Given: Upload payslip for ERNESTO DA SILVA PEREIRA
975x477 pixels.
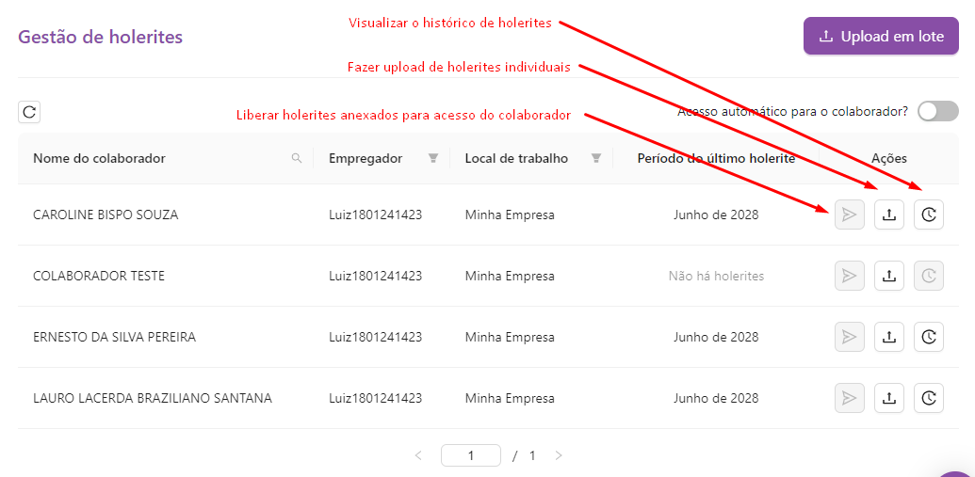Looking at the screenshot, I should (x=888, y=337).
